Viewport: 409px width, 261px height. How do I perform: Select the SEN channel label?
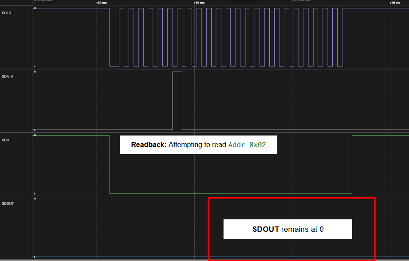pos(5,140)
